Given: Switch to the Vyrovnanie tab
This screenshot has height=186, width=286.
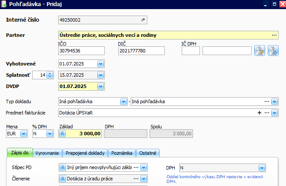Looking at the screenshot, I should [x=47, y=153].
